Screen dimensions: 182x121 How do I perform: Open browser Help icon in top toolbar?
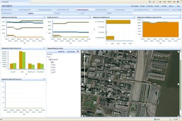(178, 2)
